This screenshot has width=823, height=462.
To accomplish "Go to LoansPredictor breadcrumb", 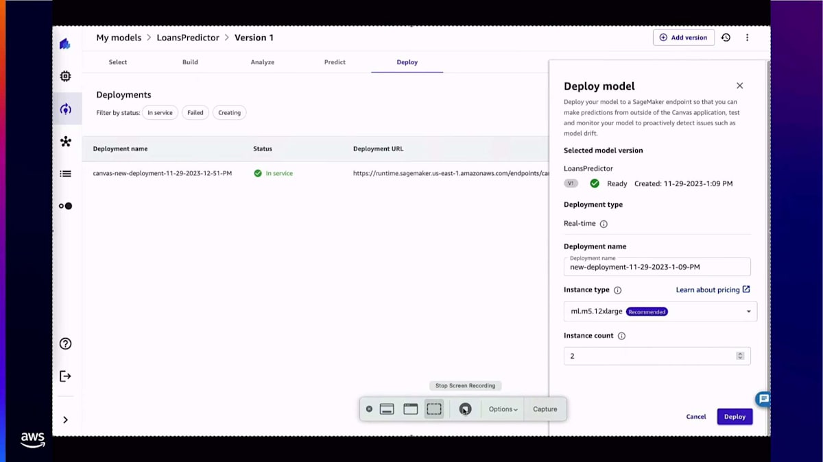I will click(x=188, y=38).
